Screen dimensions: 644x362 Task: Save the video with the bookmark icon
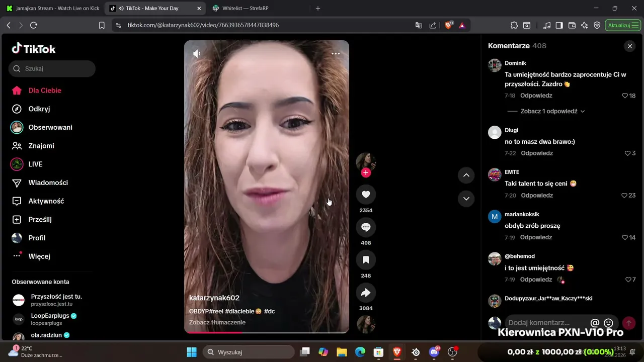[366, 260]
